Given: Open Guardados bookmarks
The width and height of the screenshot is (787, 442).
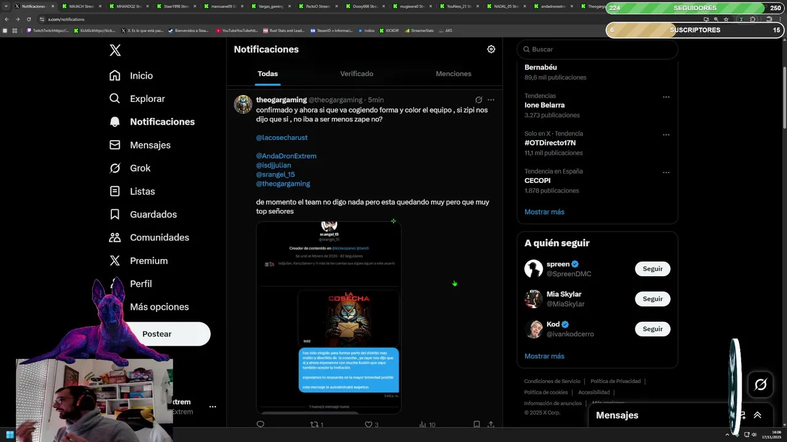Looking at the screenshot, I should (x=143, y=214).
